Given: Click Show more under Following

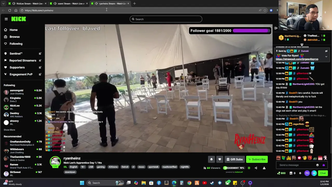Looking at the screenshot, I should [9, 130].
